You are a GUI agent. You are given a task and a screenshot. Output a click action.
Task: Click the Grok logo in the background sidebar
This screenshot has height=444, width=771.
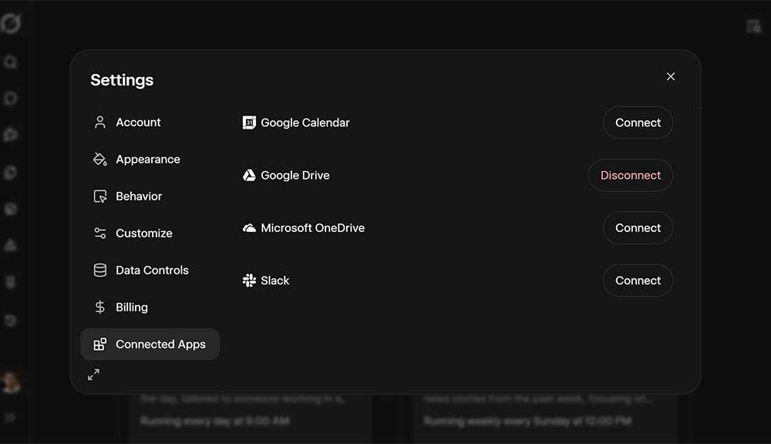point(11,23)
